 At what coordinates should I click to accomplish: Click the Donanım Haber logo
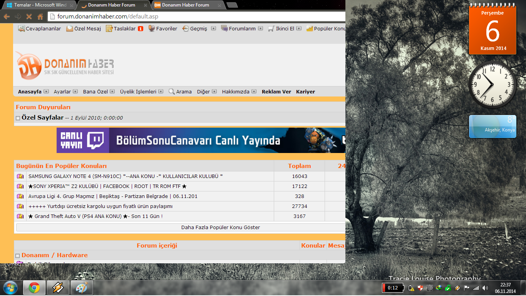65,65
